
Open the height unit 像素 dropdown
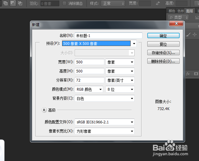point(120,71)
